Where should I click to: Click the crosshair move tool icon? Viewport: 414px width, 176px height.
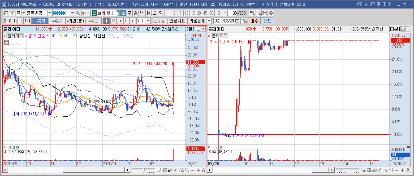point(107,21)
